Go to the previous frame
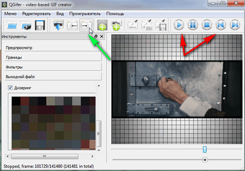 coord(221,25)
